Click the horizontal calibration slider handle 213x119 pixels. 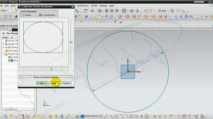(x=51, y=69)
